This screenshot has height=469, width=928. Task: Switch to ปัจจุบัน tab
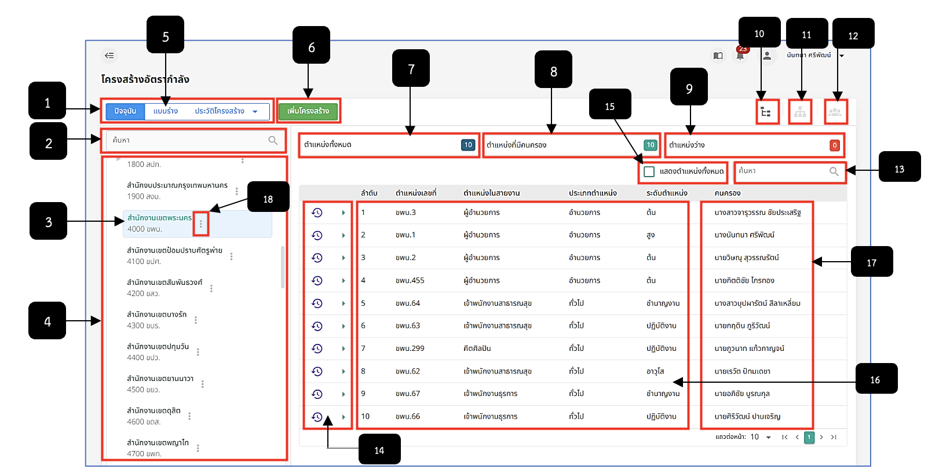click(125, 111)
